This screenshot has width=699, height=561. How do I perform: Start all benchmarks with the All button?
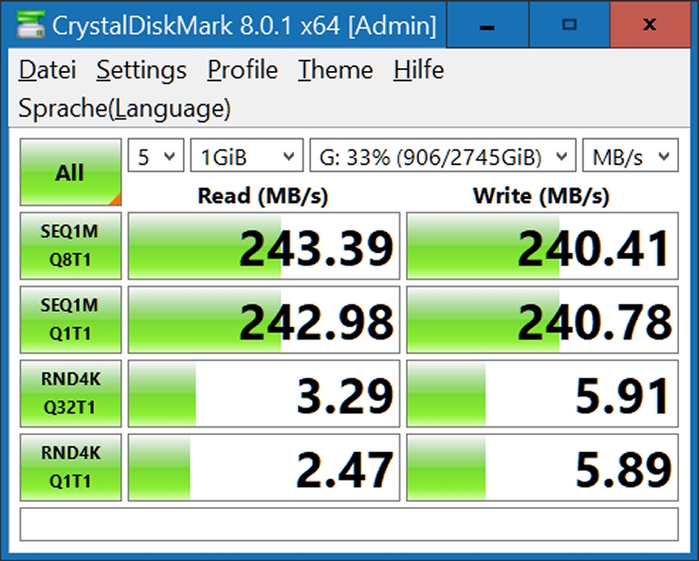point(70,172)
